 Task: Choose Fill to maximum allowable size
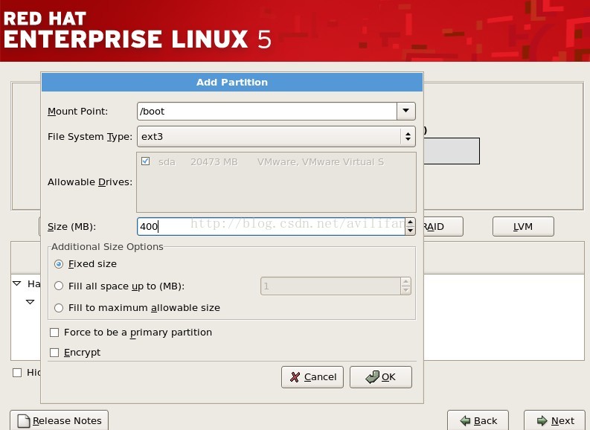click(x=59, y=308)
